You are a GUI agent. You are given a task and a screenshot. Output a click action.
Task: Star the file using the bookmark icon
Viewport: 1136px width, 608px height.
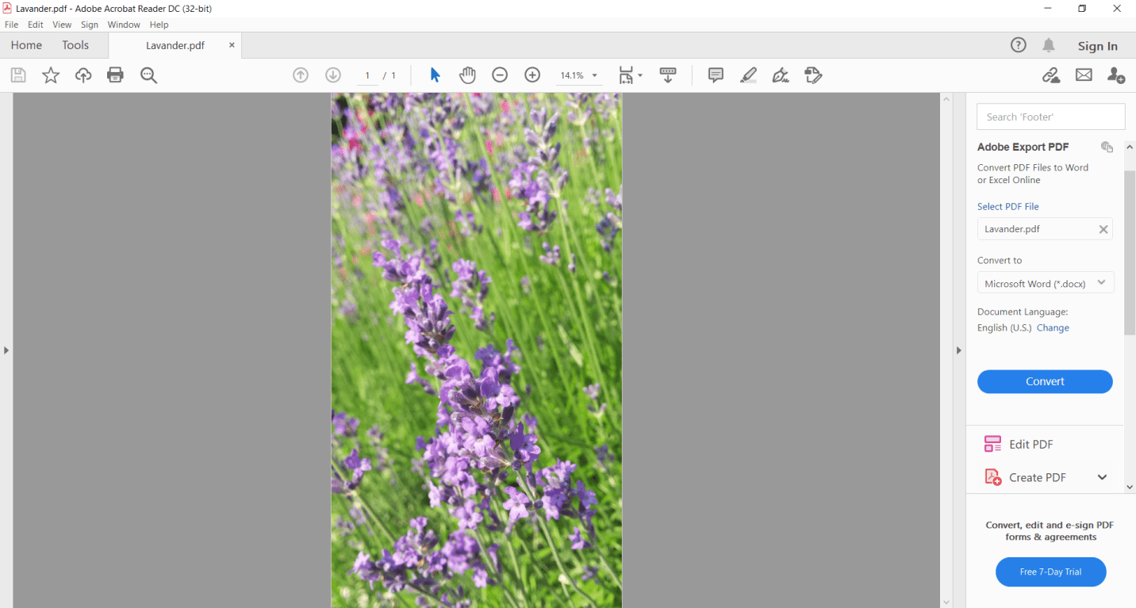coord(51,75)
